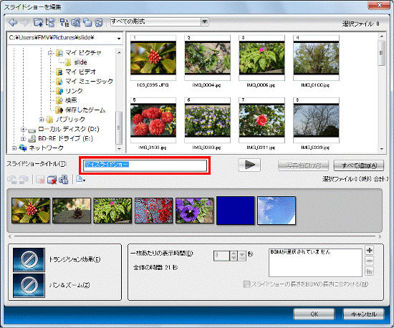Click the キャンセル cancel button
The height and width of the screenshot is (328, 394).
364,314
